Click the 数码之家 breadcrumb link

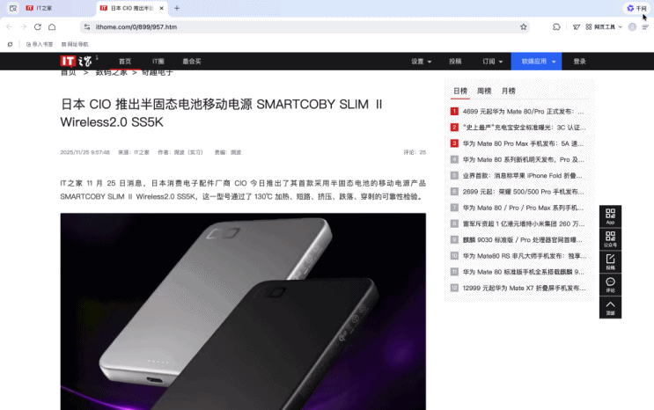tap(111, 72)
